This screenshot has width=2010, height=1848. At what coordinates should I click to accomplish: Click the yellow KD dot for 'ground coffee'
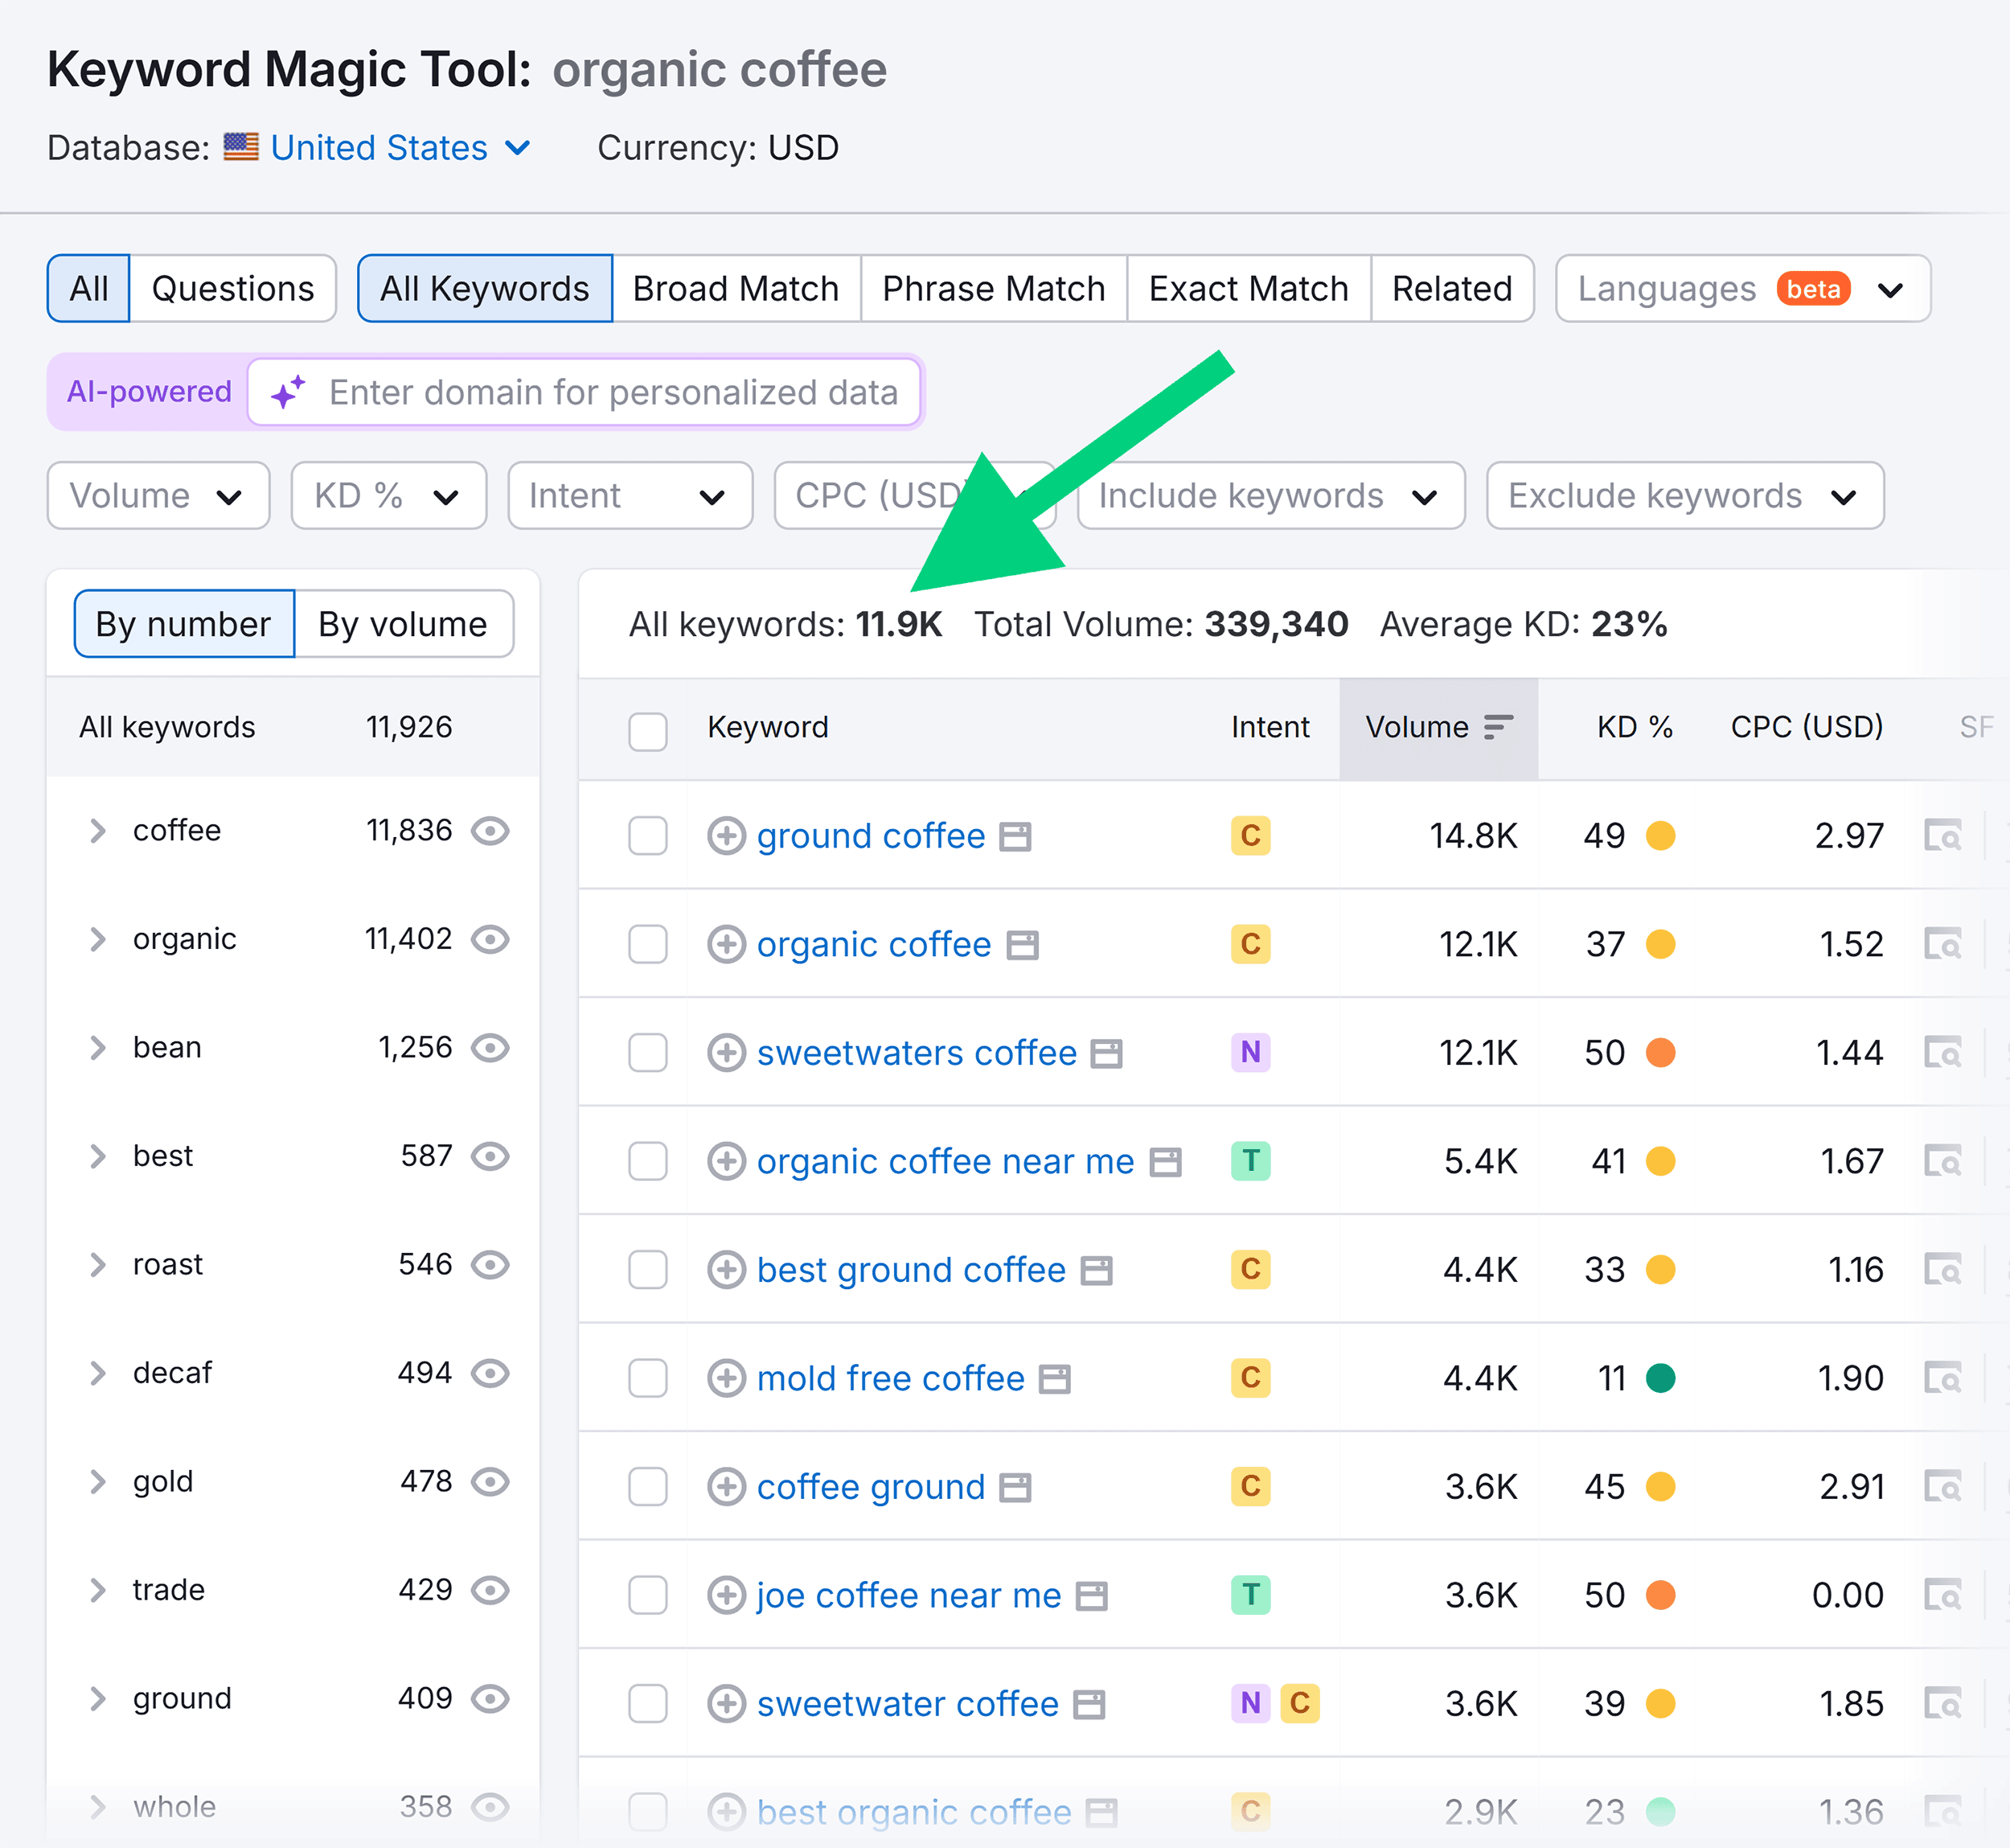1661,835
